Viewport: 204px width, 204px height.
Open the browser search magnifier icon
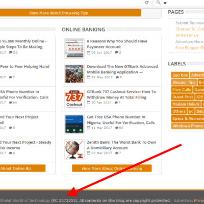[x=158, y=3]
